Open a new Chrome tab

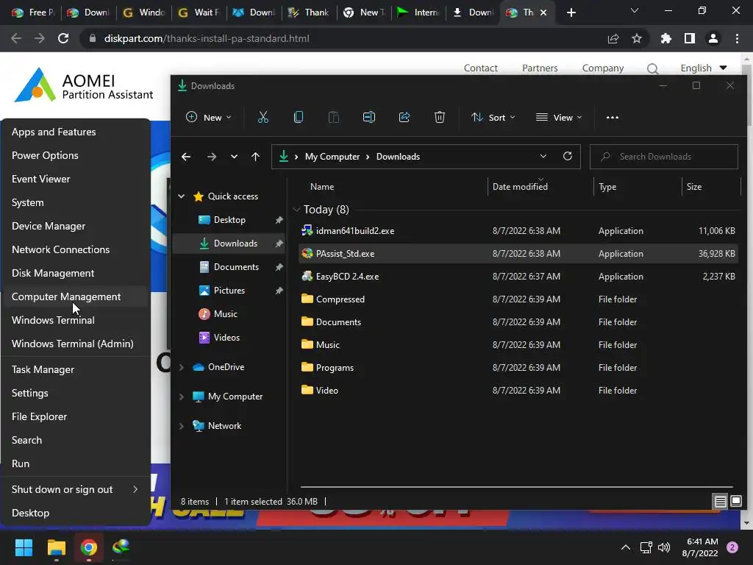(571, 13)
